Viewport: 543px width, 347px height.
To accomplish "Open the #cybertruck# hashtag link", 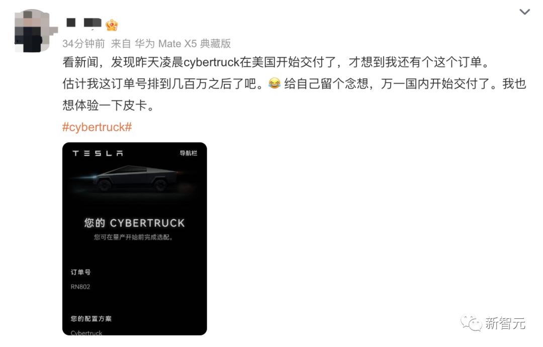I will point(97,127).
